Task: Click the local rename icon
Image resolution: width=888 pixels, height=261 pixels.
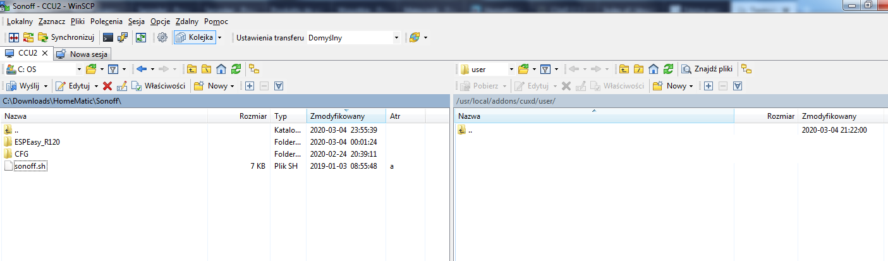Action: tap(122, 85)
